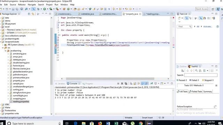Click the New Java Class green icon
The height and width of the screenshot is (125, 223).
[x=68, y=9]
